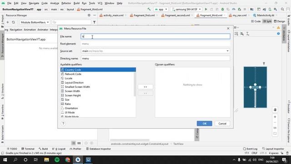Open Layout Inspector

(273, 149)
